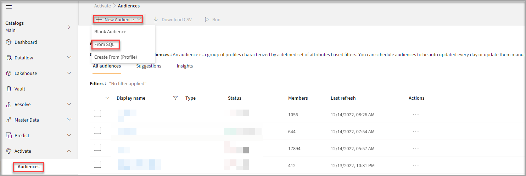This screenshot has height=176, width=526.
Task: Open the Insights tab
Action: pos(185,66)
